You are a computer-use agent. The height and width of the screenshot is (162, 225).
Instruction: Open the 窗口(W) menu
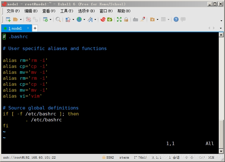tap(106, 11)
